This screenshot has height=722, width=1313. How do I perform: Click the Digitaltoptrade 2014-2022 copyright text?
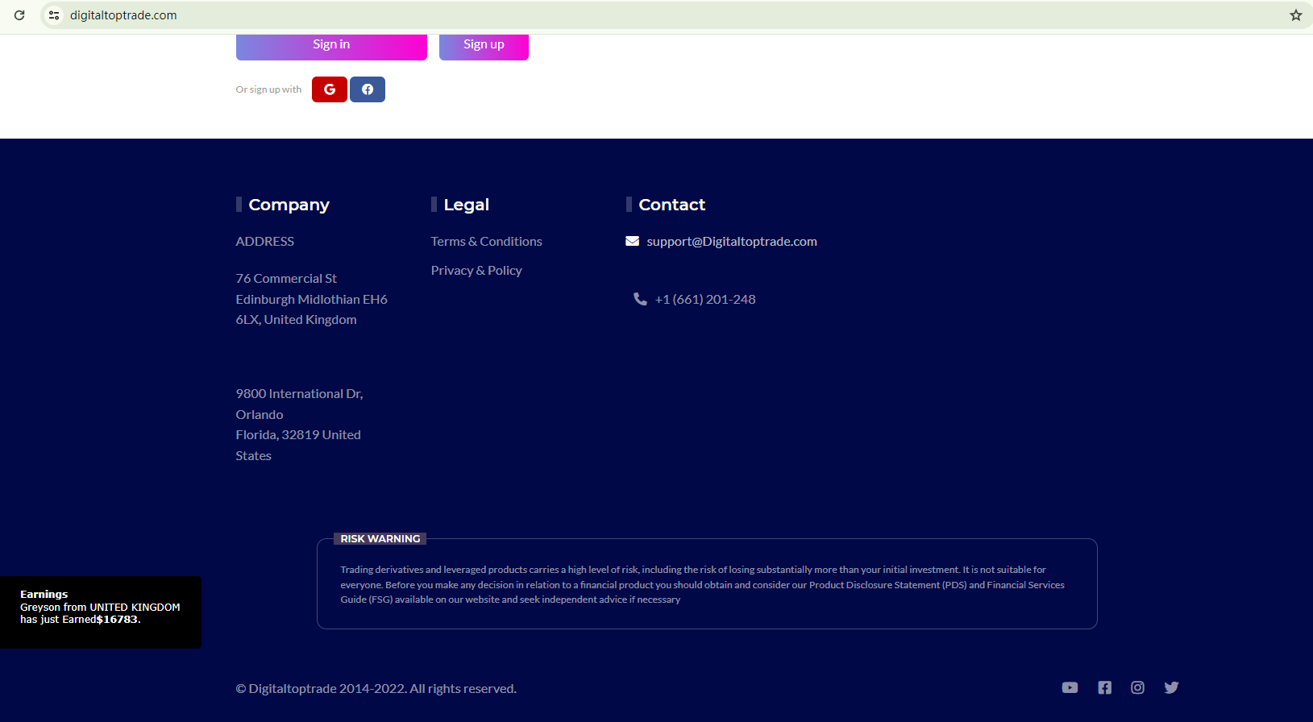click(x=376, y=688)
